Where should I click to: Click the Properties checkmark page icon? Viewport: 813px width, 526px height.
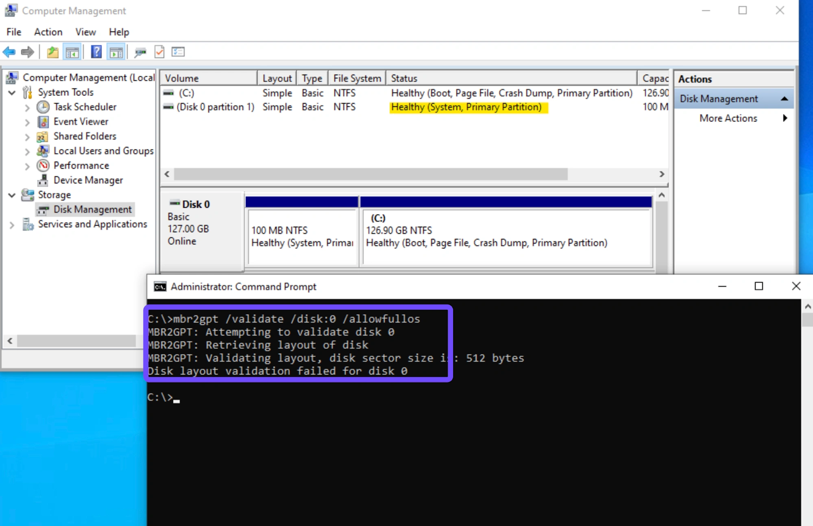click(x=160, y=52)
